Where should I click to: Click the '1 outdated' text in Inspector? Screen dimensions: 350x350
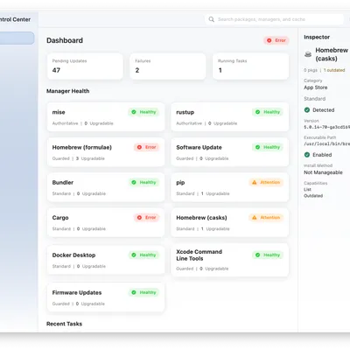(334, 70)
